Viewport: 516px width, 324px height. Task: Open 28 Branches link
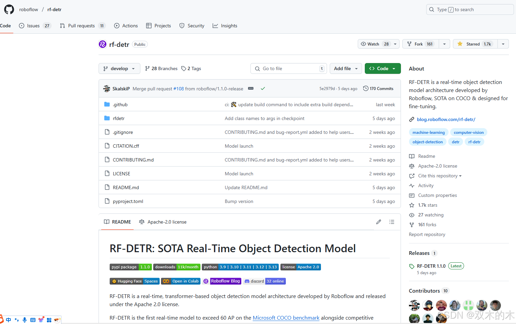[x=161, y=68]
